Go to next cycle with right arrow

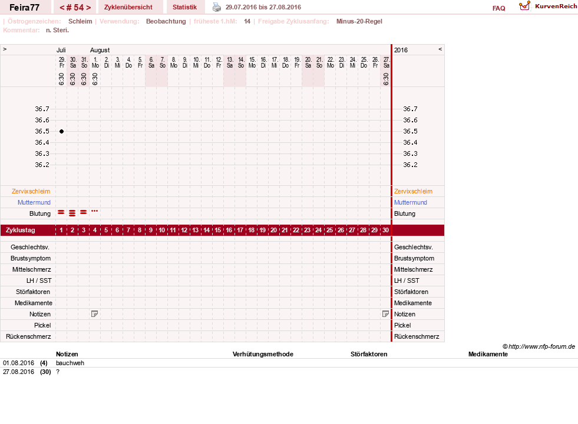click(88, 8)
